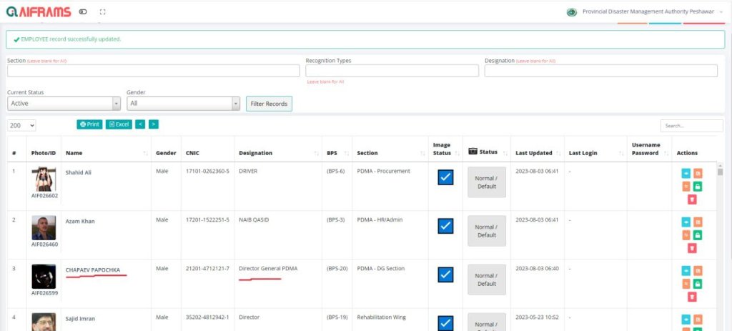Screen dimensions: 732x331
Task: Click the green lock icon in CHAPAEV PAPOCHKA row
Action: tap(698, 284)
